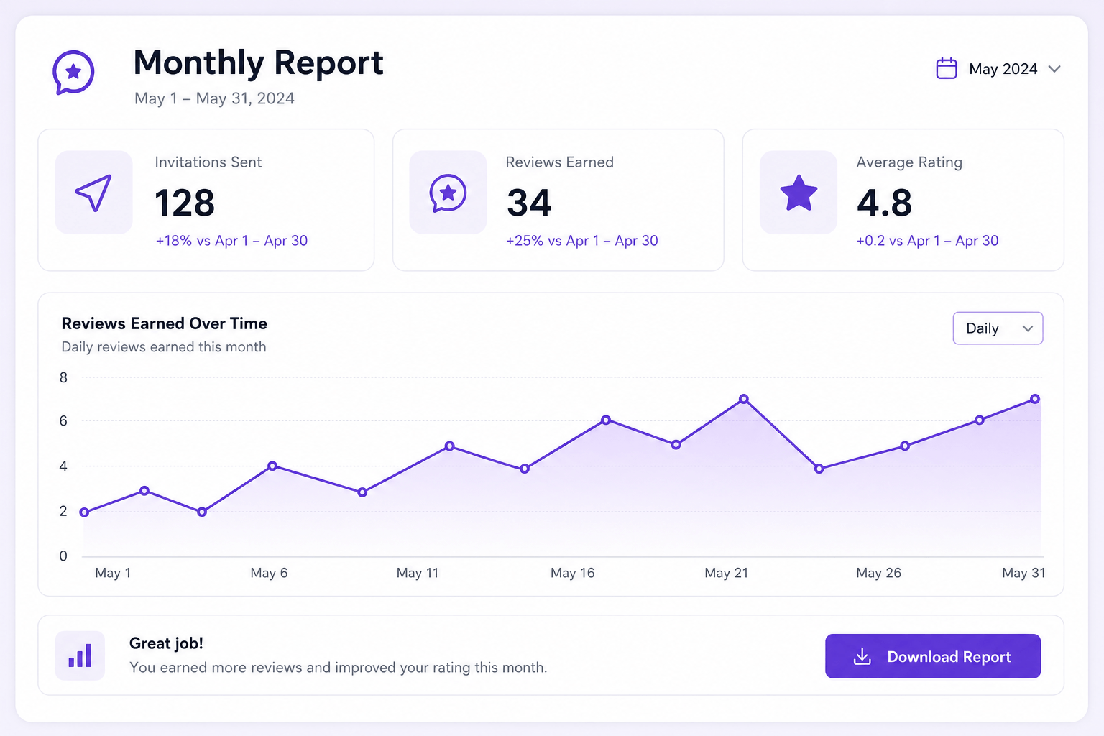This screenshot has width=1104, height=736.
Task: Click the May 11 axis label
Action: (x=418, y=573)
